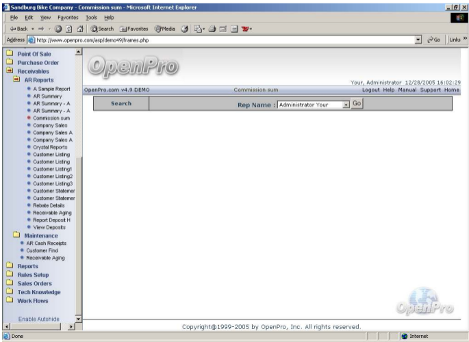Click the Help link in header bar
This screenshot has width=469, height=342.
click(389, 90)
